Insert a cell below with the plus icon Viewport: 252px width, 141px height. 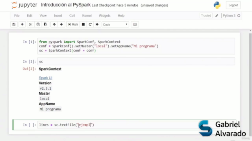tap(22, 24)
